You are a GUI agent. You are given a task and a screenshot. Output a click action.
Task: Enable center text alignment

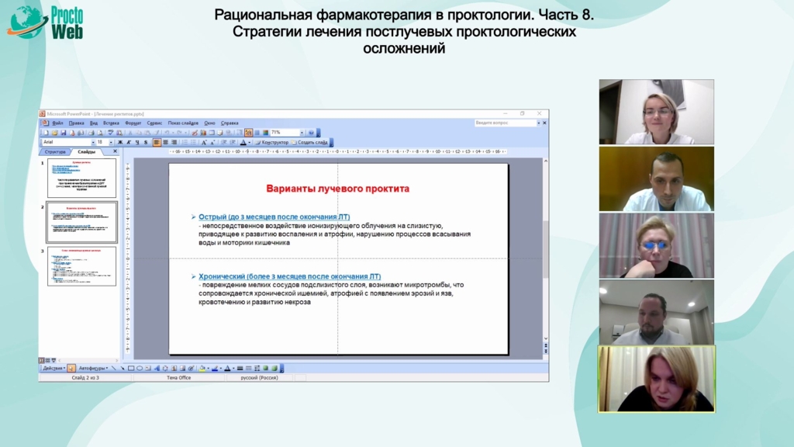(165, 143)
